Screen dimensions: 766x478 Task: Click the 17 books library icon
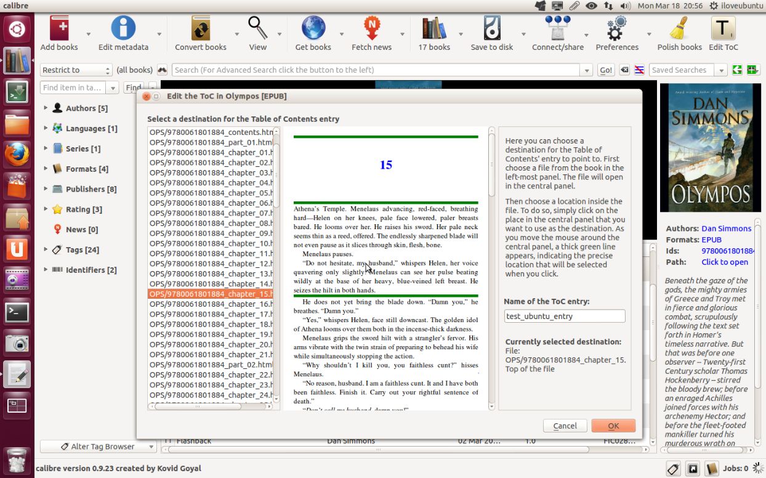coord(434,28)
